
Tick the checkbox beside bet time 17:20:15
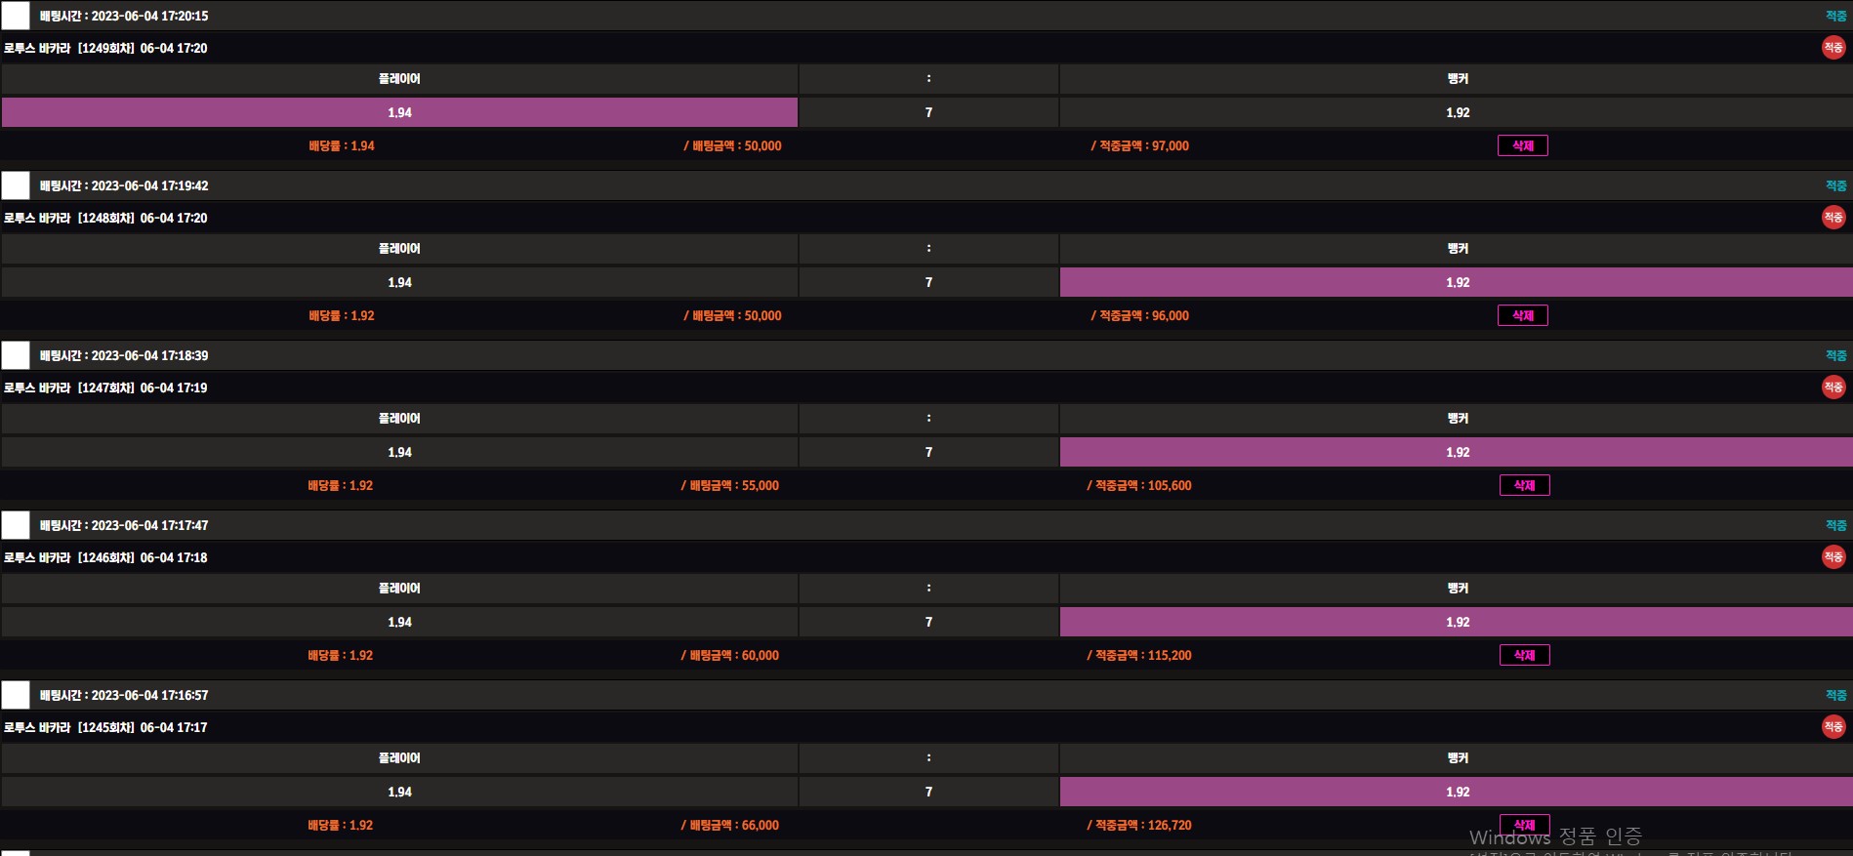click(16, 16)
